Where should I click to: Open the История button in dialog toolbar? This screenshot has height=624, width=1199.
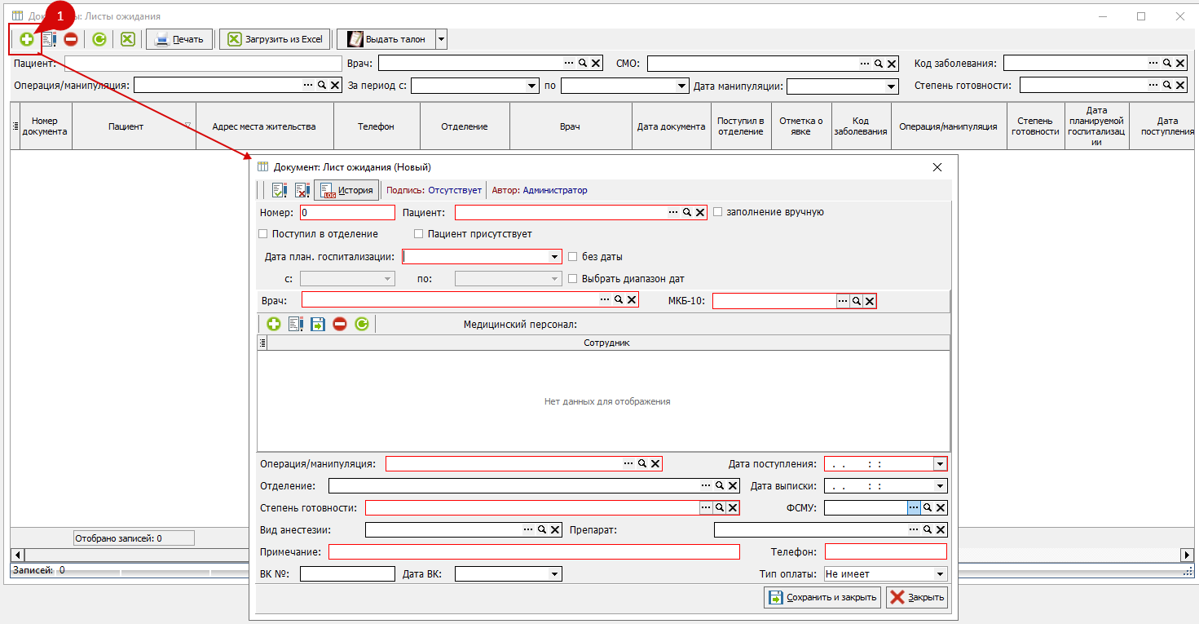tap(347, 190)
